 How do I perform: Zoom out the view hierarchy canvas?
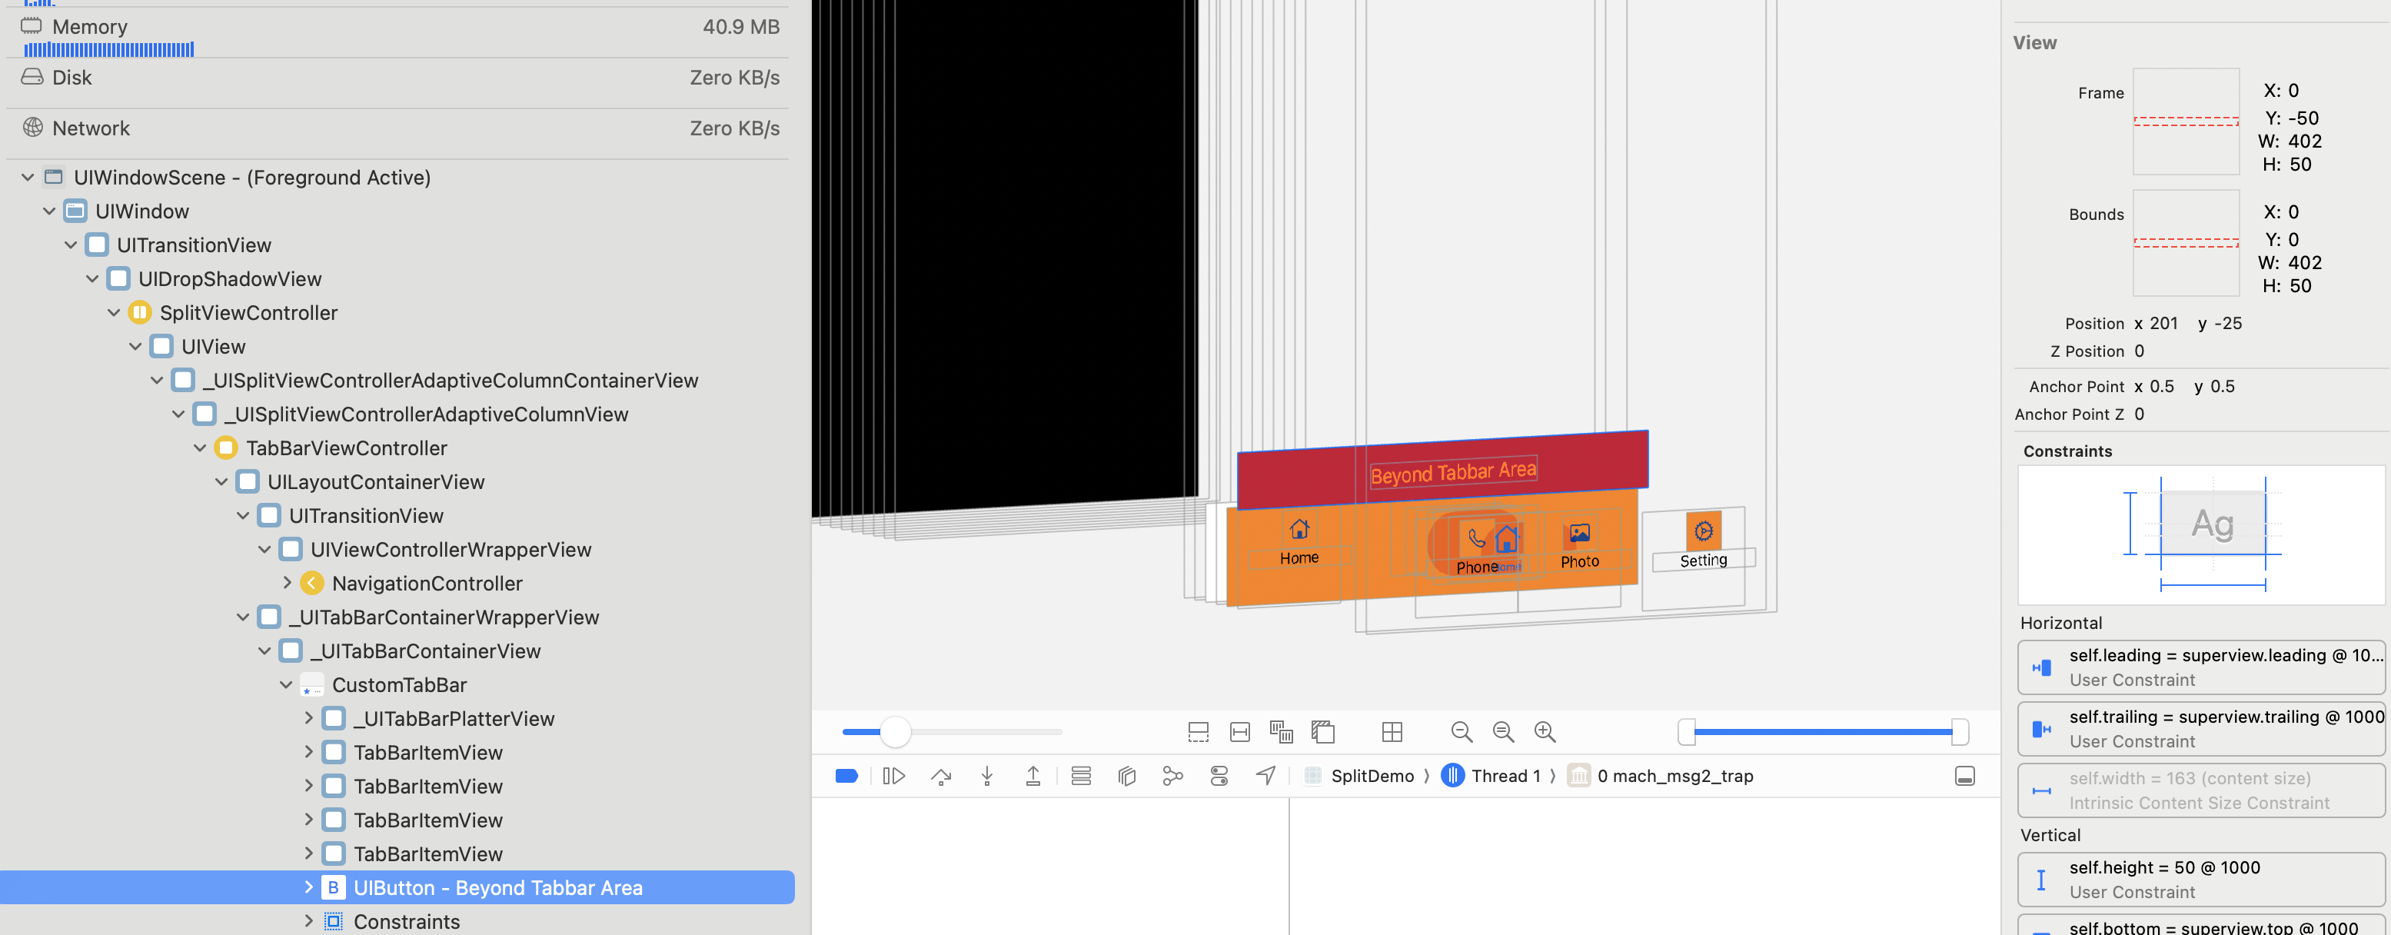click(1461, 733)
